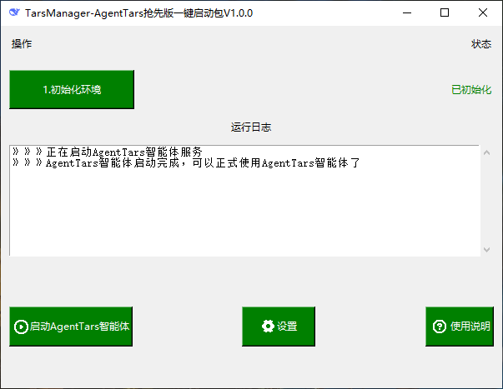Click the TarsManager app icon in title bar
Screen dimensions: 503x389
(x=14, y=12)
